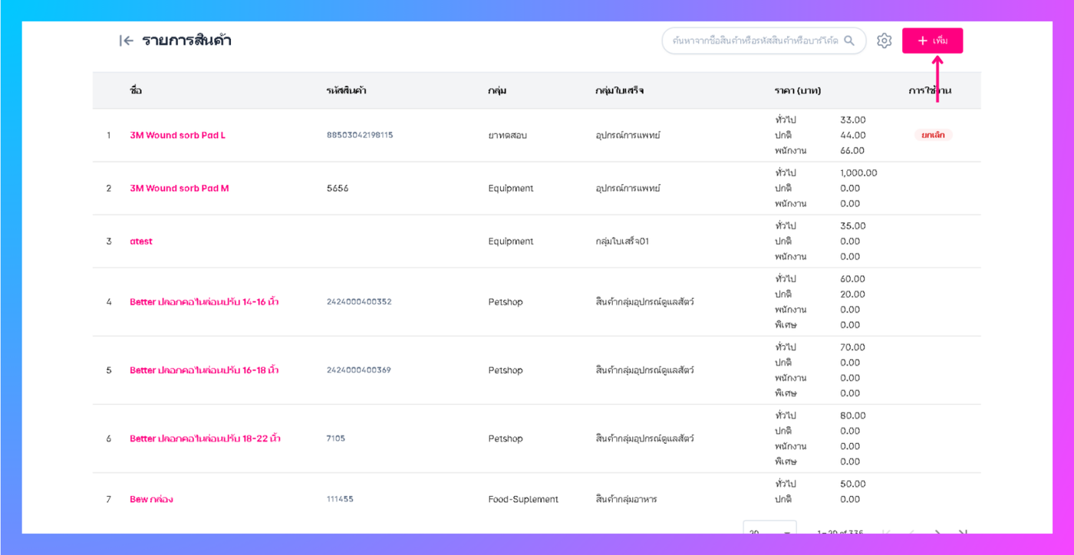Open Better ปลอกคอ 14-16 นิ้ว product
Screen dimensions: 1074x555
tap(204, 301)
